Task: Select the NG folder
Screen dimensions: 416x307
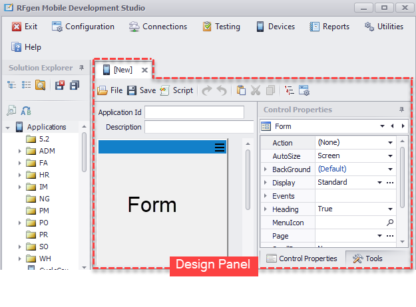Action: point(38,199)
